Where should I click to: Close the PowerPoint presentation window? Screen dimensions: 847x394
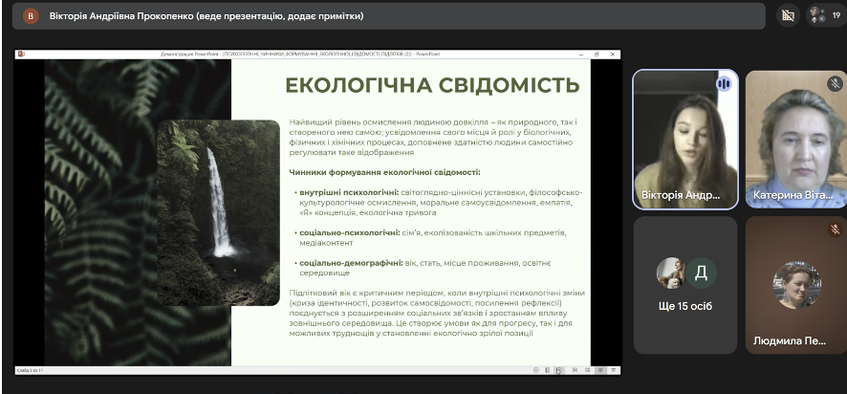(x=613, y=55)
